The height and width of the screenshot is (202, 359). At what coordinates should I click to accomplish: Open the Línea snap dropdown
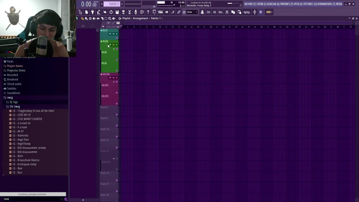click(192, 12)
